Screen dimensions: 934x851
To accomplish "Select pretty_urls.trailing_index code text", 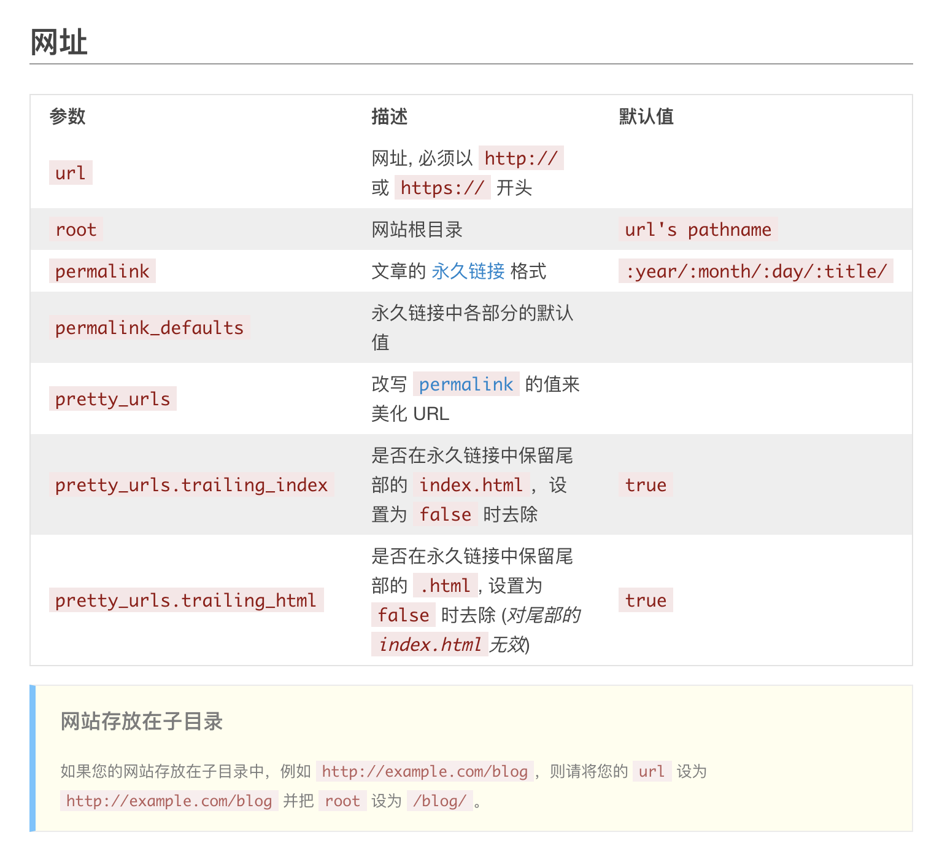I will coord(191,485).
